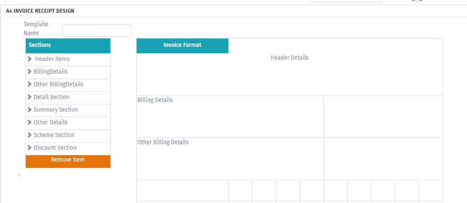Open the Scheme Section tree item
This screenshot has height=203, width=467.
tap(68, 135)
